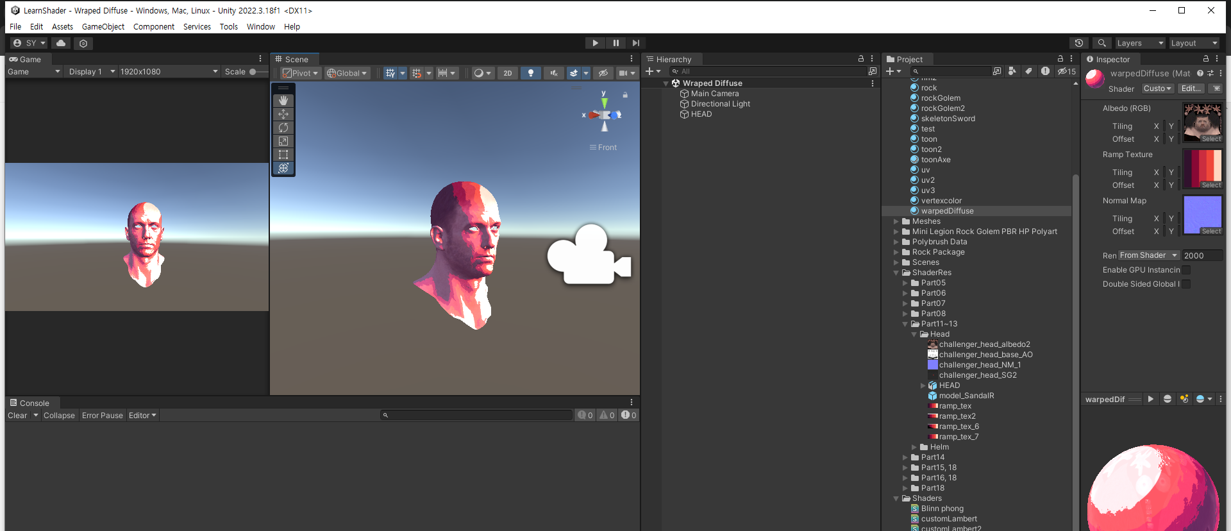Viewport: 1231px width, 531px height.
Task: Select Main Camera in Hierarchy
Action: pyautogui.click(x=715, y=94)
